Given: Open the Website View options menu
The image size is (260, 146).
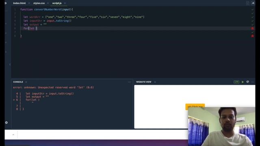Looking at the screenshot, I should 252,82.
